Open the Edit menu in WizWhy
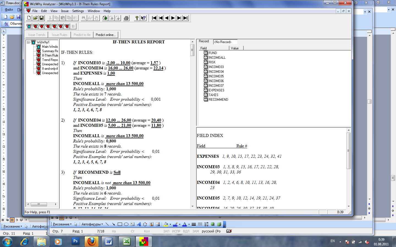 [44, 11]
